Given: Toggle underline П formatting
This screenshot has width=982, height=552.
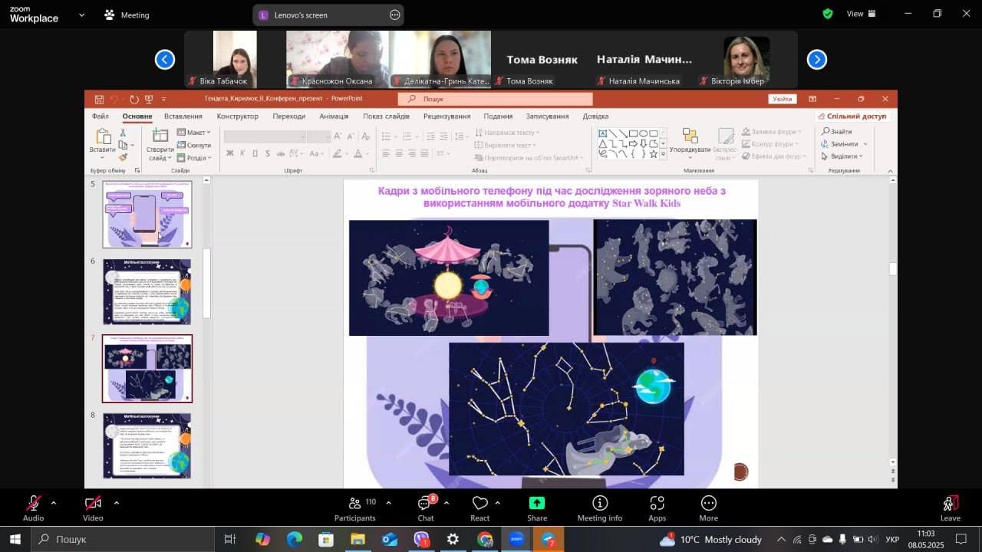Looking at the screenshot, I should (256, 153).
